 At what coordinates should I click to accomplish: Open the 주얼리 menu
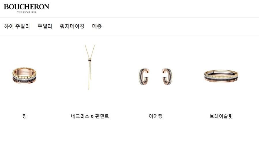(x=45, y=26)
